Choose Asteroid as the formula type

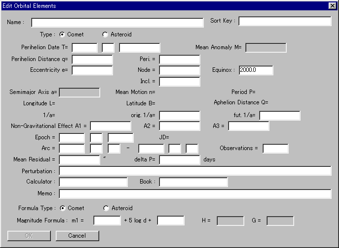click(x=106, y=208)
